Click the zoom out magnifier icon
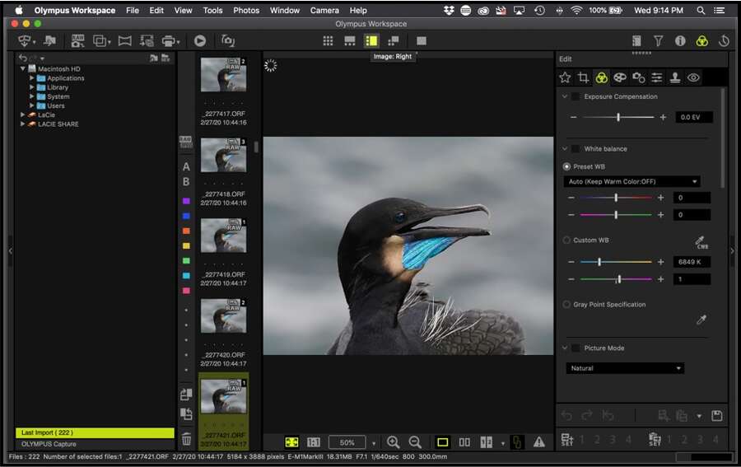This screenshot has height=467, width=741. (x=415, y=442)
